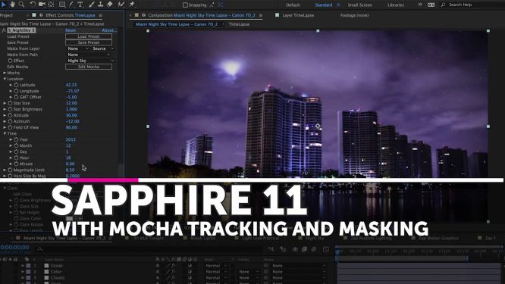The width and height of the screenshot is (505, 284).
Task: Click the Load Preset button
Action: (89, 36)
